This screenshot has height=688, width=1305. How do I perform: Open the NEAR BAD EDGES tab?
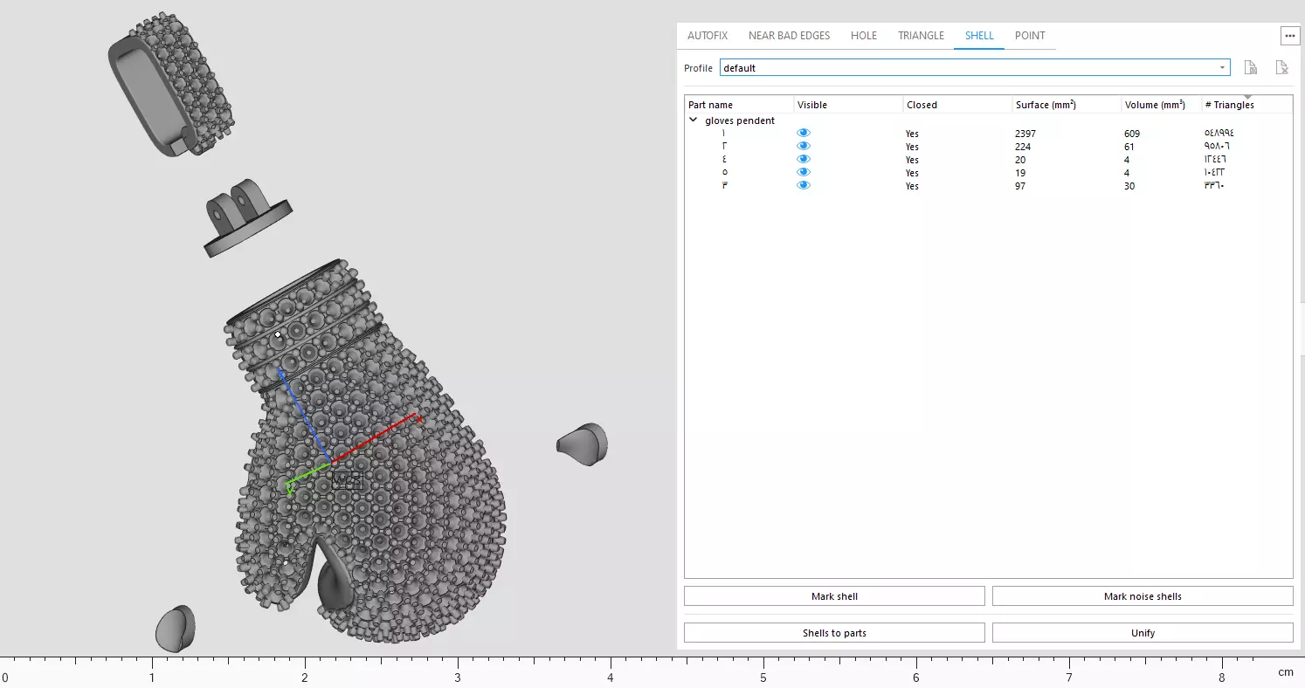point(789,36)
